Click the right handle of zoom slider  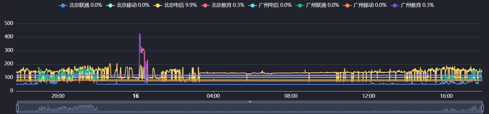coord(482,108)
